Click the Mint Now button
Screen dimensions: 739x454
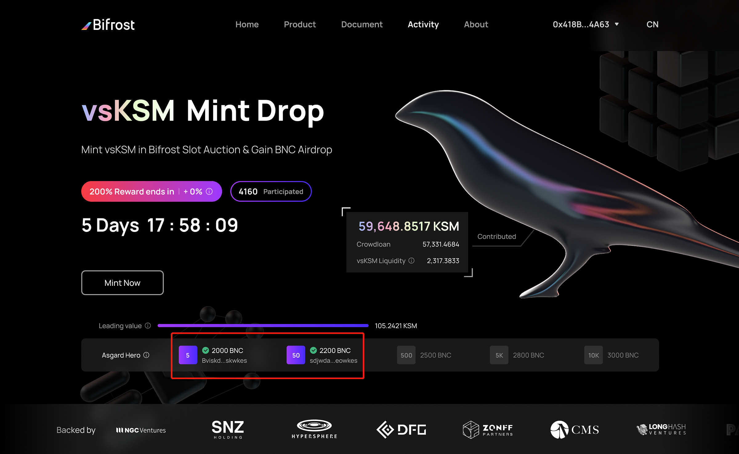click(123, 283)
